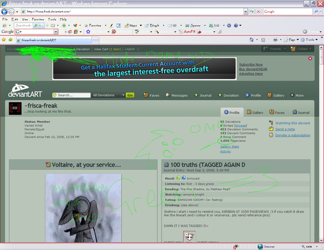Click the Maps toolbar button
This screenshot has width=324, height=250.
pos(131,25)
